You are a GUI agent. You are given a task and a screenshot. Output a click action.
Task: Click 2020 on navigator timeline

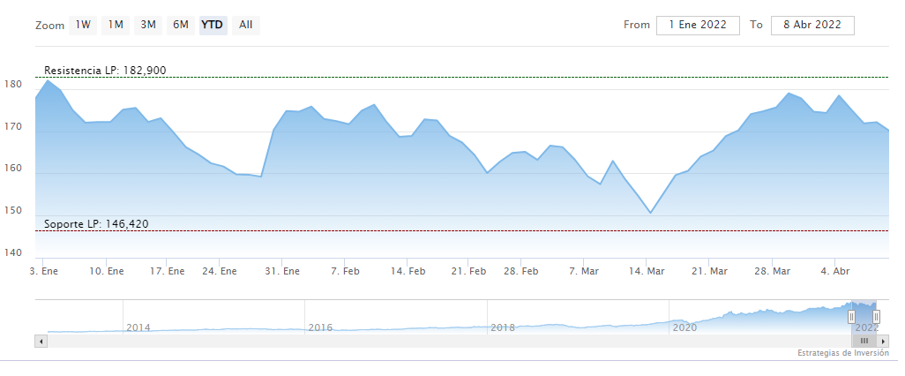pyautogui.click(x=684, y=327)
